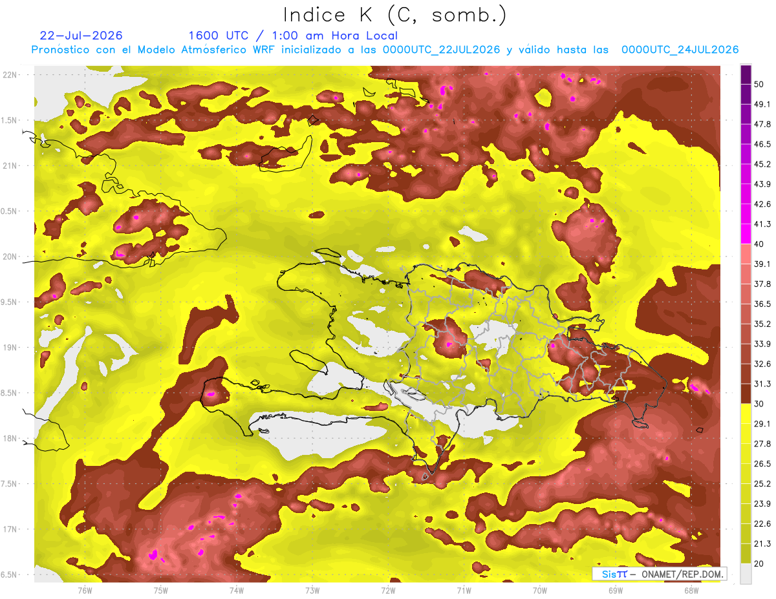The height and width of the screenshot is (599, 776).
Task: Select the "74W" longitude axis label
Action: point(236,590)
